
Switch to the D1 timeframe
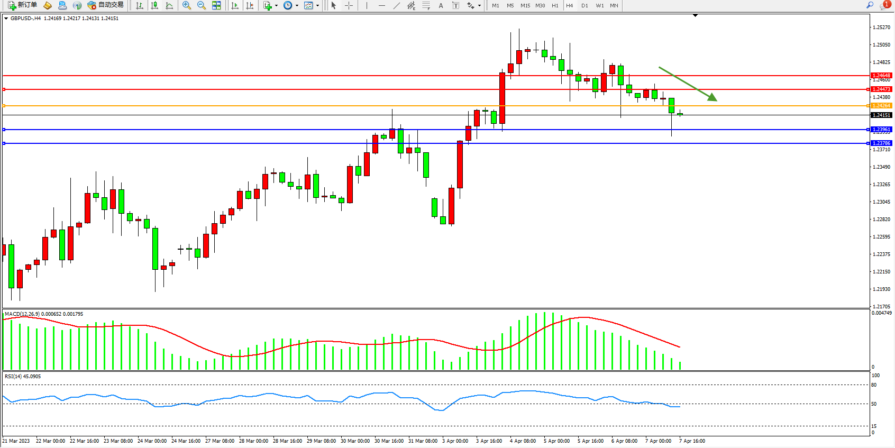click(585, 5)
